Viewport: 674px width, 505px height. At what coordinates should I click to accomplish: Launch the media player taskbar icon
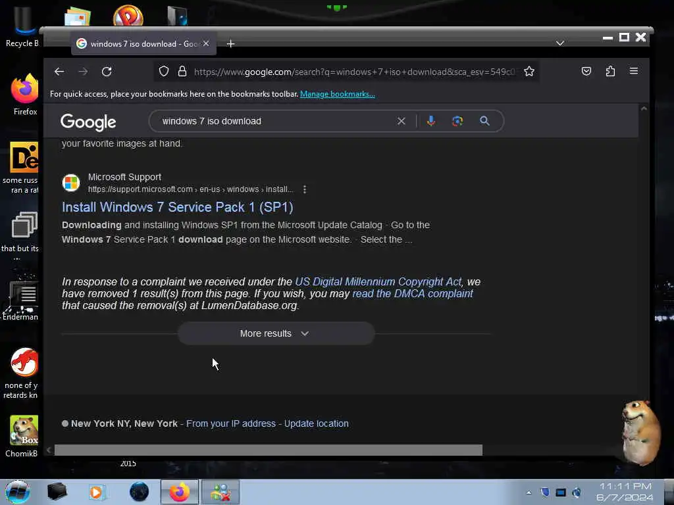[x=97, y=492]
